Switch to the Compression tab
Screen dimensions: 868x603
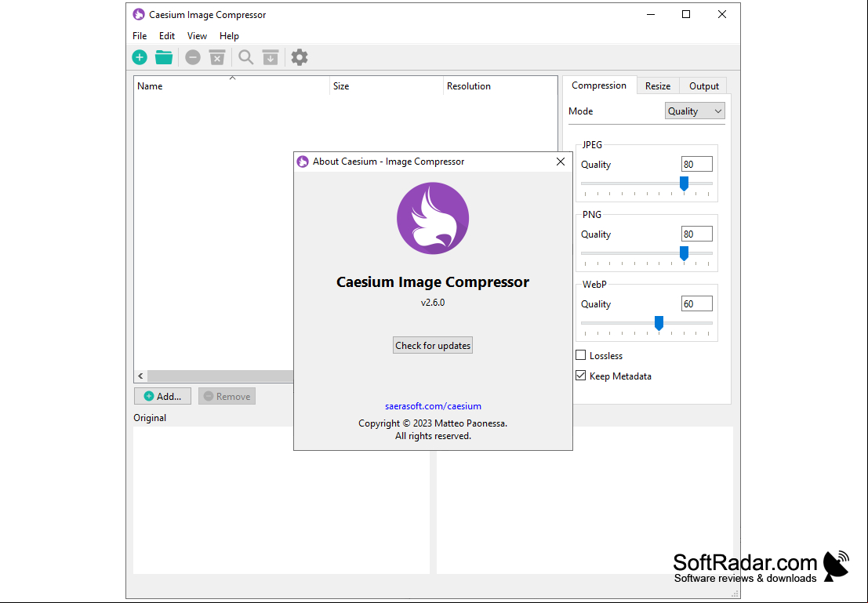[599, 85]
